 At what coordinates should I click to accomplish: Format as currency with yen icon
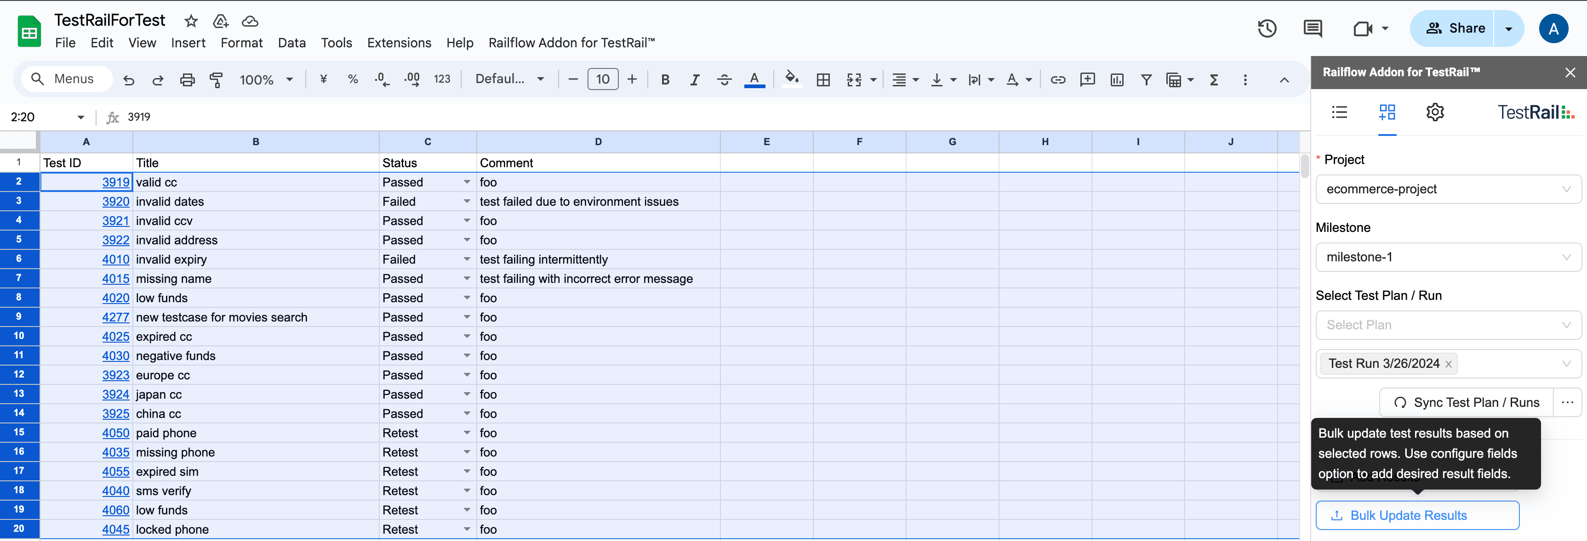tap(324, 79)
